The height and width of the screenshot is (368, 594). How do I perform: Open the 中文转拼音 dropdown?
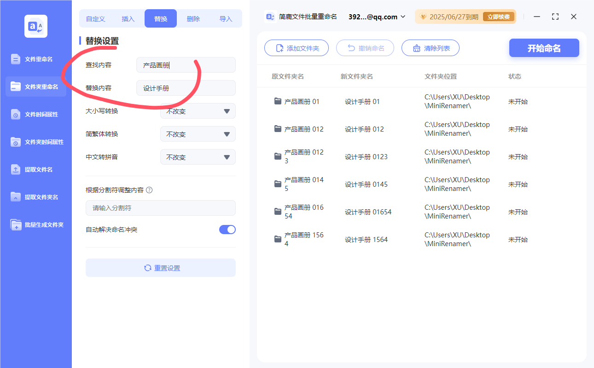[198, 157]
